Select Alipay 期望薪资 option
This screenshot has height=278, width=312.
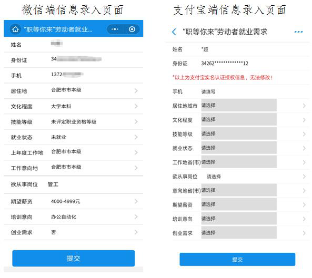(x=239, y=204)
